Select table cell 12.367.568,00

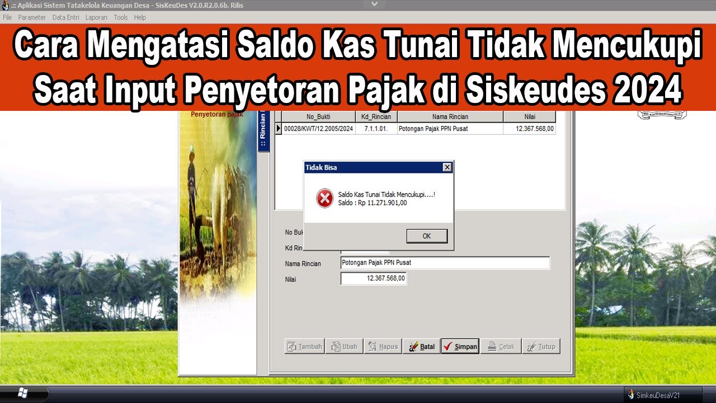530,129
